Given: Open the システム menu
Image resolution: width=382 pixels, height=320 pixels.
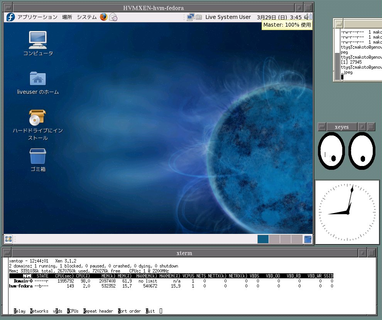Looking at the screenshot, I should pyautogui.click(x=87, y=17).
